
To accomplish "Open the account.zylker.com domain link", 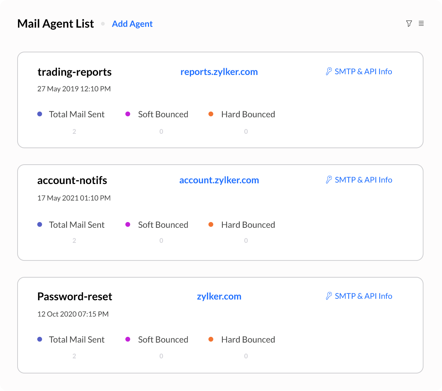I will [x=219, y=180].
